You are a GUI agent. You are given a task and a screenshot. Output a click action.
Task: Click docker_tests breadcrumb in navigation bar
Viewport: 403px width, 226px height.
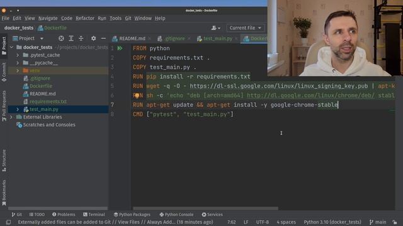click(x=19, y=28)
